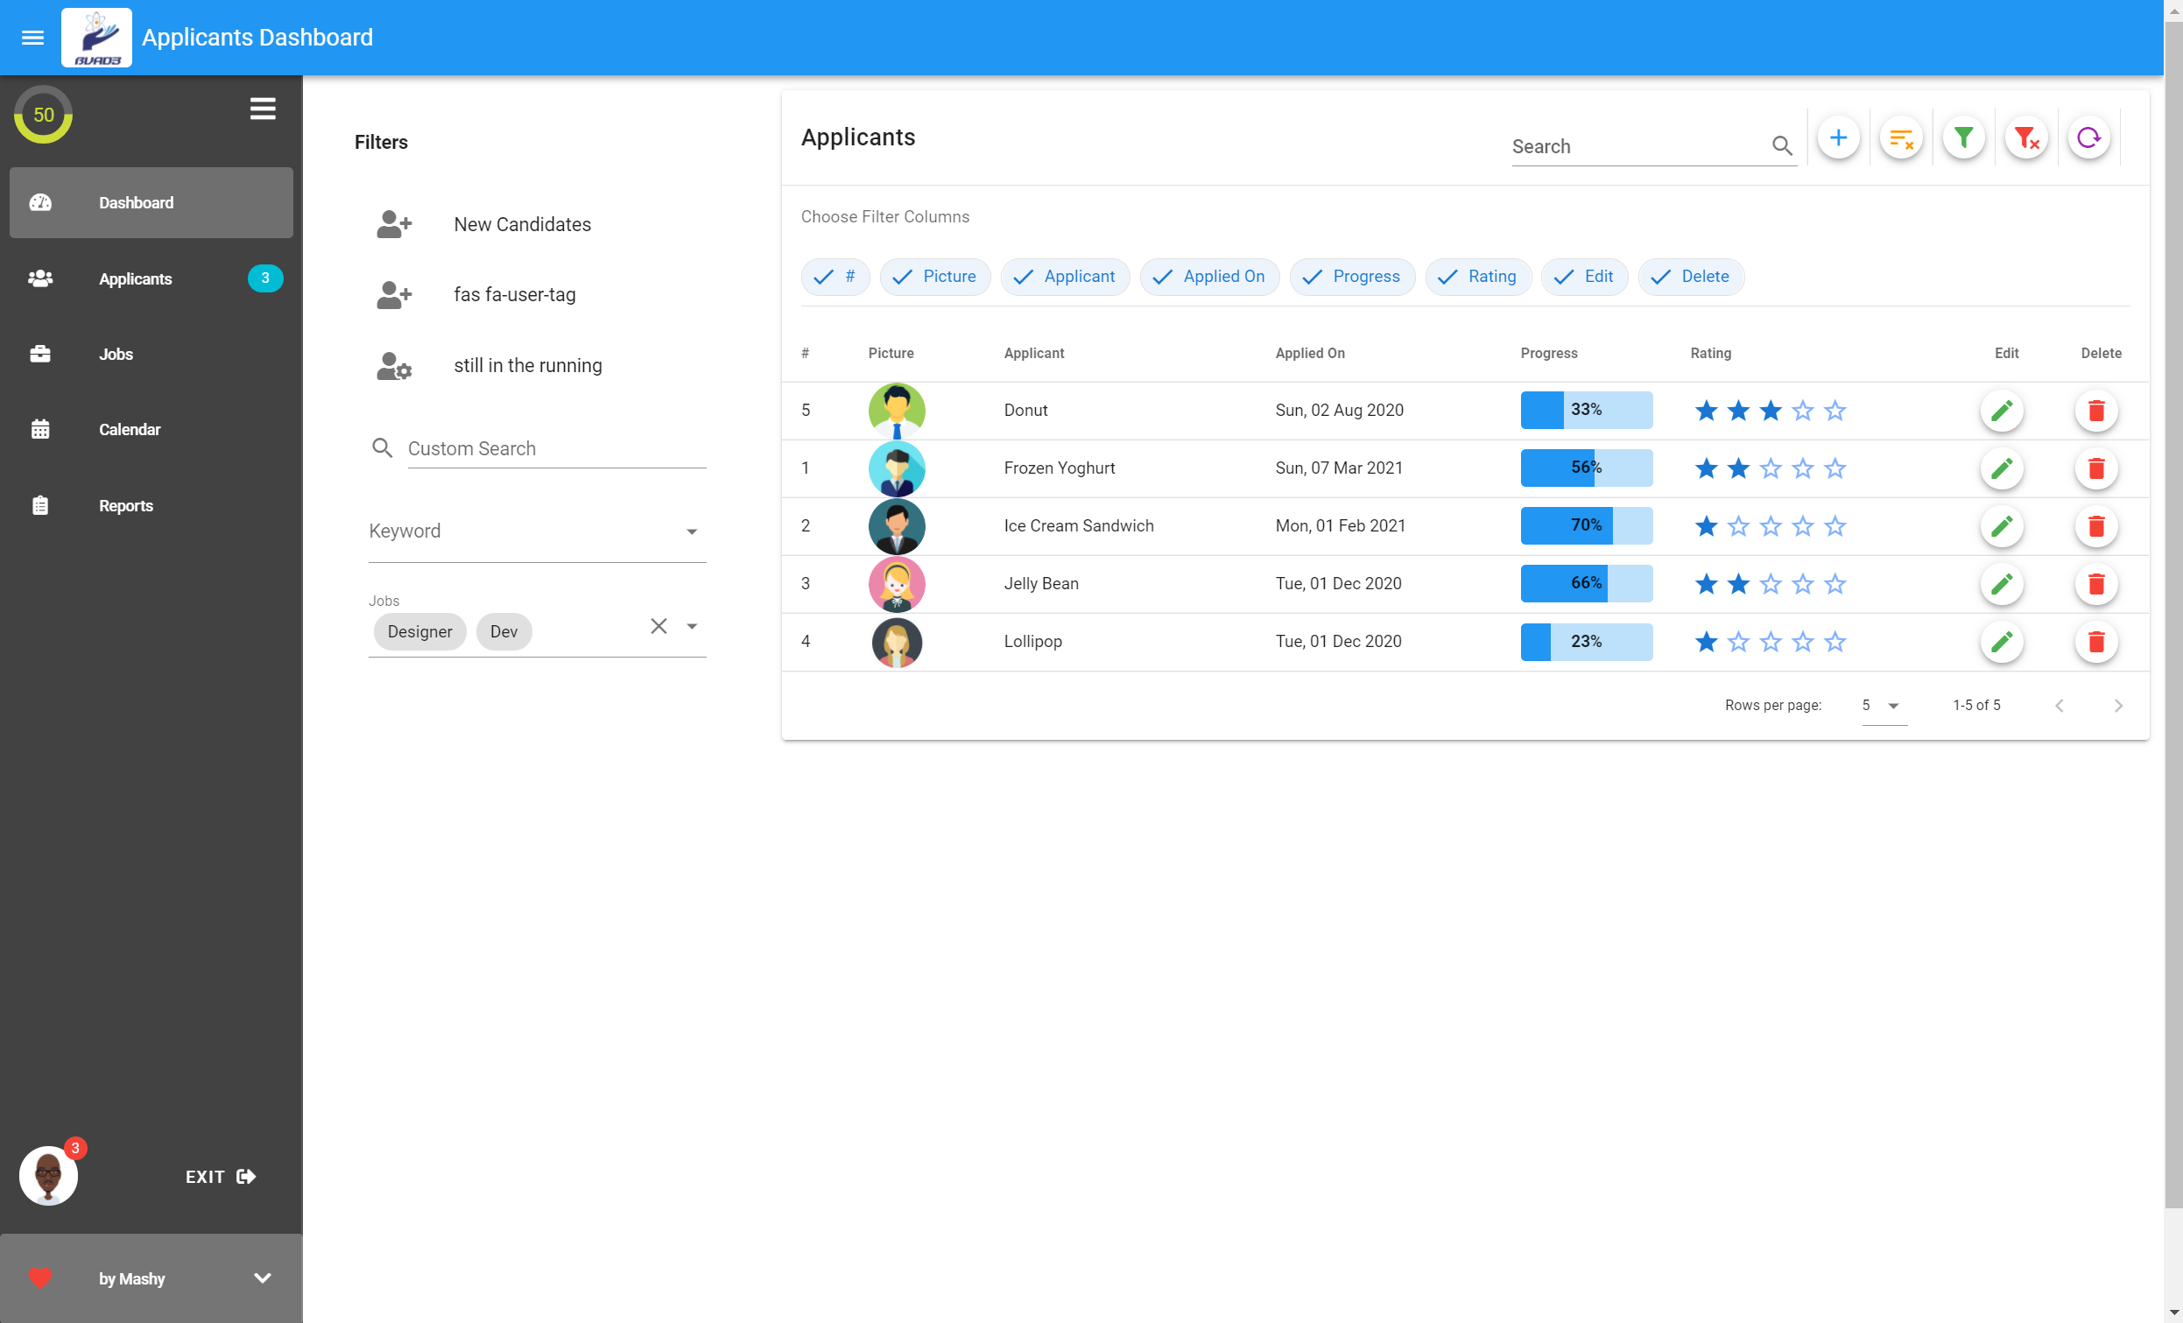This screenshot has height=1323, width=2183.
Task: Give Lollipop a five-star rating
Action: (1834, 642)
